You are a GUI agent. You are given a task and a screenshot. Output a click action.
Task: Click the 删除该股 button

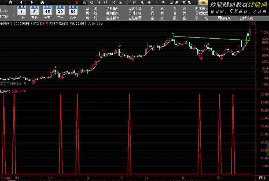point(246,18)
